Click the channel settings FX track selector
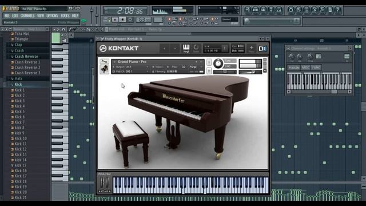This screenshot has height=206, width=366. tap(347, 57)
